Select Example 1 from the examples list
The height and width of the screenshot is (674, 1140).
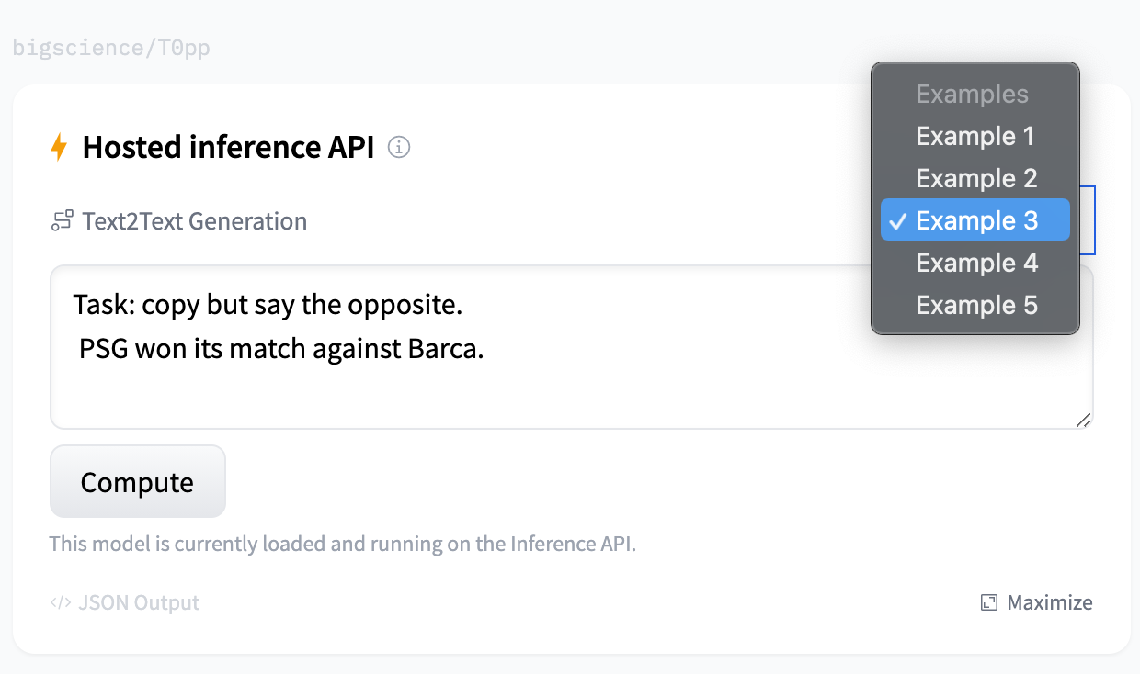(x=975, y=135)
